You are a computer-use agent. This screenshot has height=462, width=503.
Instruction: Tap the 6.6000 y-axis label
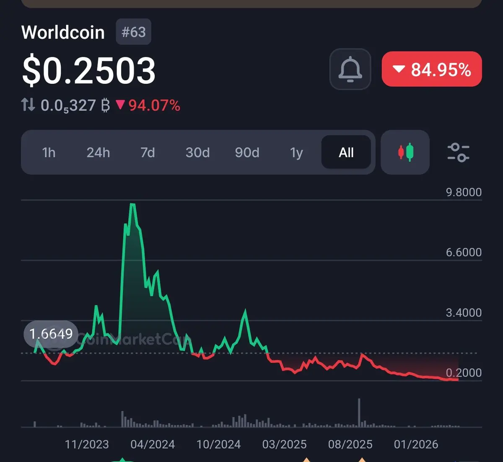click(464, 252)
